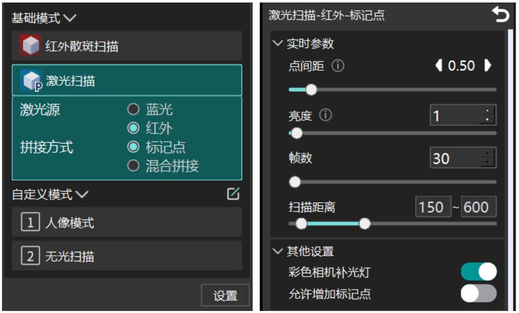The height and width of the screenshot is (313, 519).
Task: Click the 帧数 slider handle
Action: tap(295, 182)
